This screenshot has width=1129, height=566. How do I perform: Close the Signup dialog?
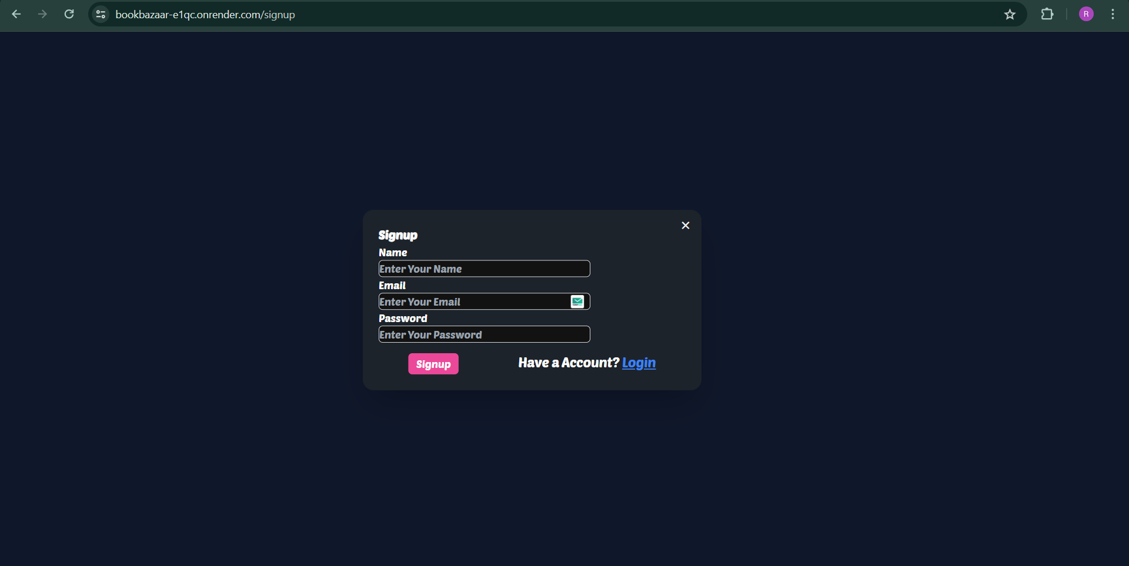685,226
